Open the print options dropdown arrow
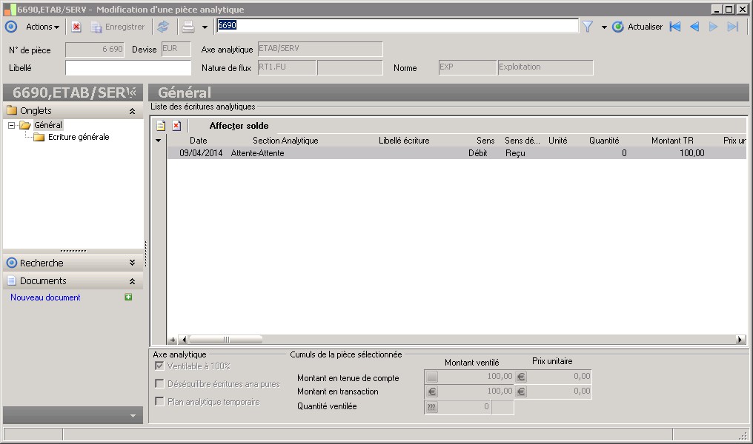 tap(205, 27)
